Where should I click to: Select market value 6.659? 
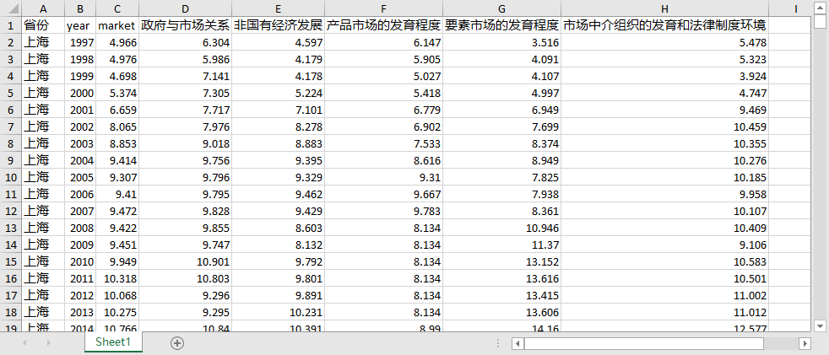pyautogui.click(x=117, y=110)
